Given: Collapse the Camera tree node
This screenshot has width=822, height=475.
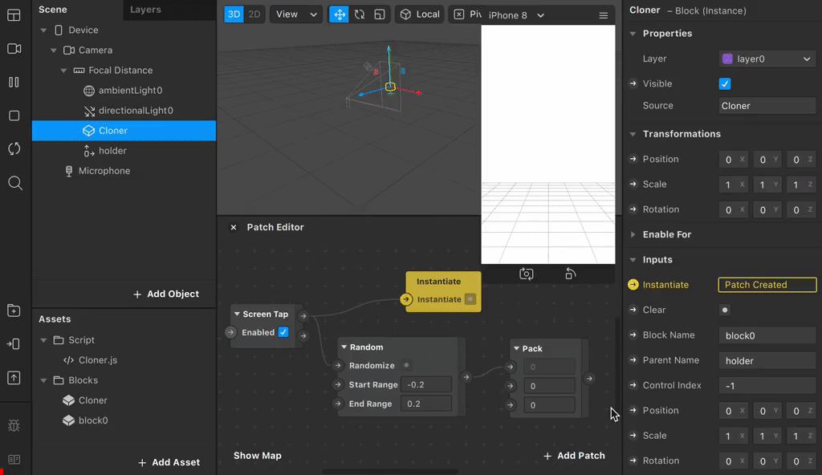Looking at the screenshot, I should [54, 51].
